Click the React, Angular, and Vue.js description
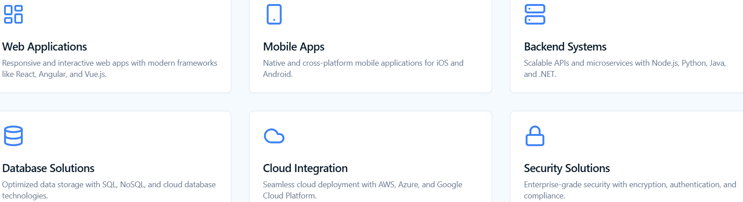743x202 pixels. click(x=110, y=68)
